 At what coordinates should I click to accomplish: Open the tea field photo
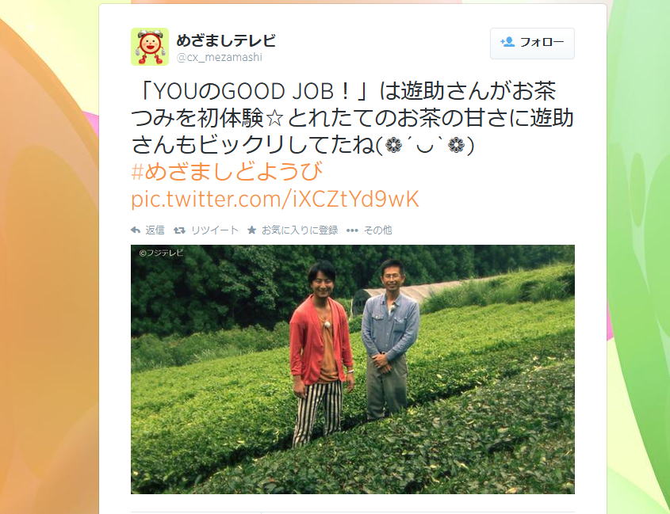(353, 369)
